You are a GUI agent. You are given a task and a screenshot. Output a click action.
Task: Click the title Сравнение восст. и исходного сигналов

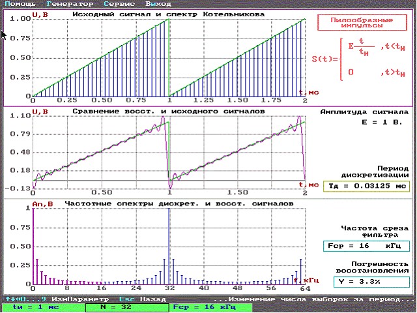click(168, 112)
